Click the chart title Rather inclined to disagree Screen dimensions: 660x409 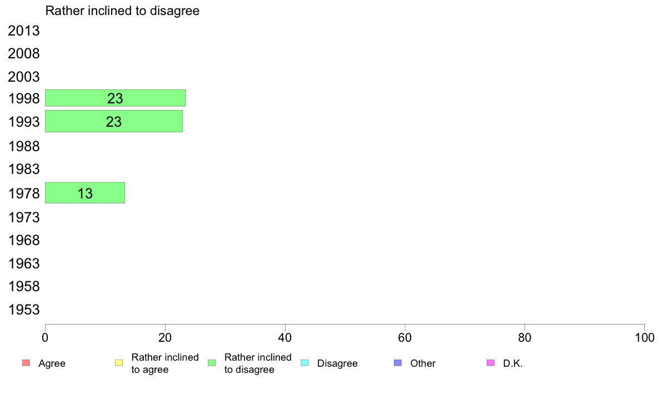122,11
